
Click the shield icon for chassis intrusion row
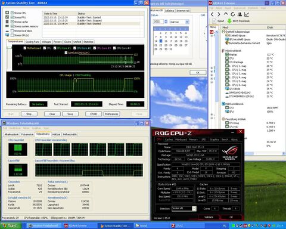(227, 43)
